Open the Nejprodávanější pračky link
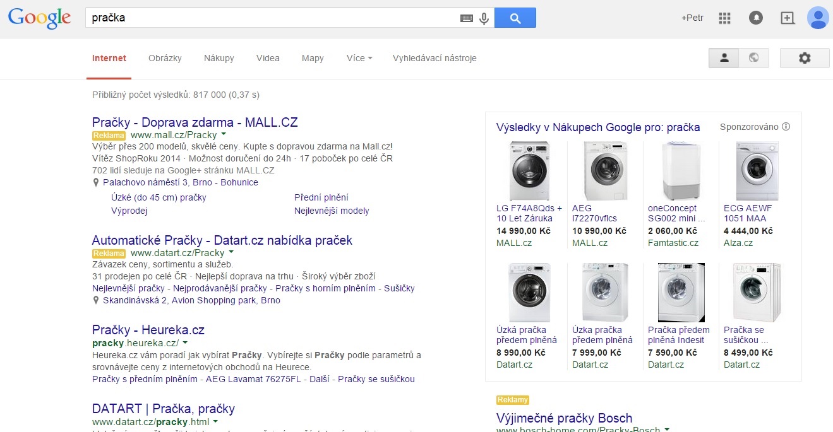833x432 pixels. (x=220, y=288)
